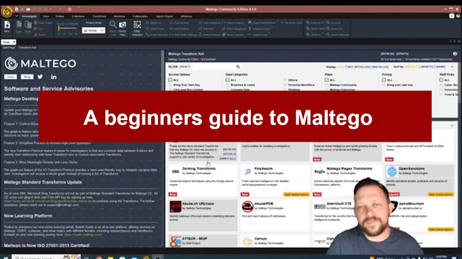Toggle Bring Your Own Key access option

click(x=170, y=85)
